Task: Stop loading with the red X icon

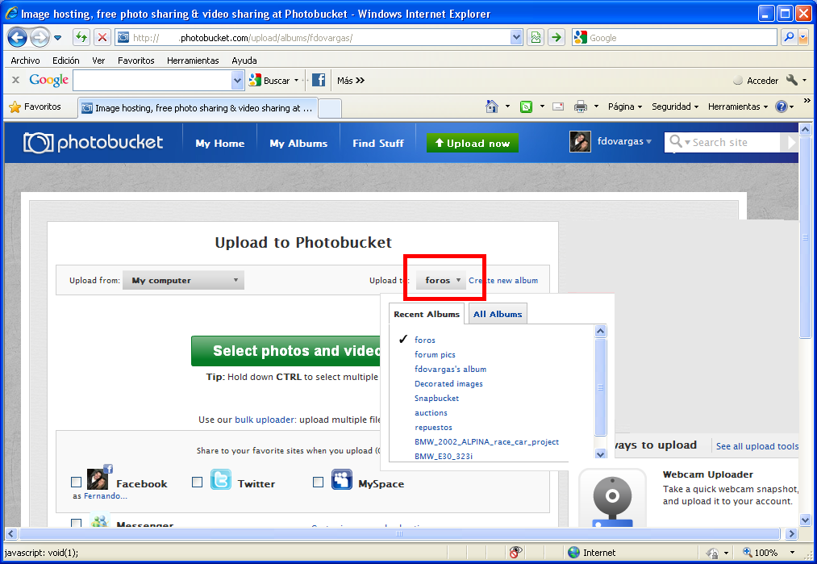Action: pyautogui.click(x=102, y=38)
